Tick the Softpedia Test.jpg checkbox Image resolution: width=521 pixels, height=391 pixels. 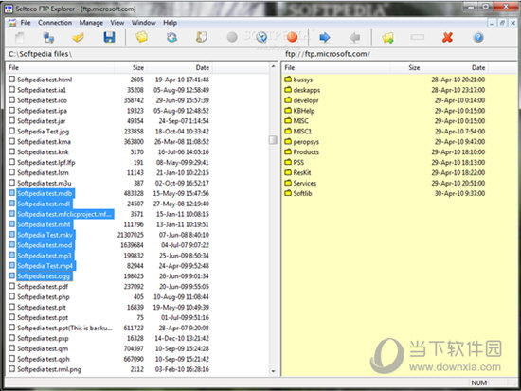coord(12,131)
